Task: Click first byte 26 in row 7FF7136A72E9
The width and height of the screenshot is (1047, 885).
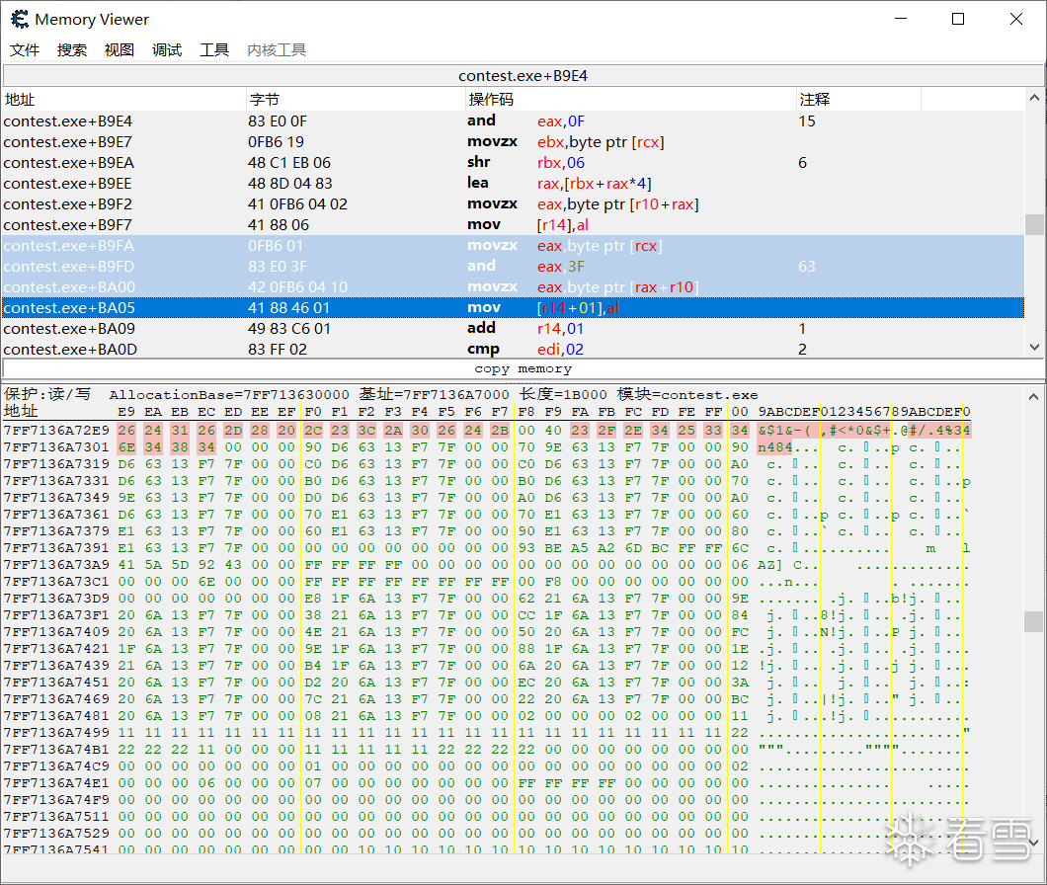Action: tap(126, 431)
